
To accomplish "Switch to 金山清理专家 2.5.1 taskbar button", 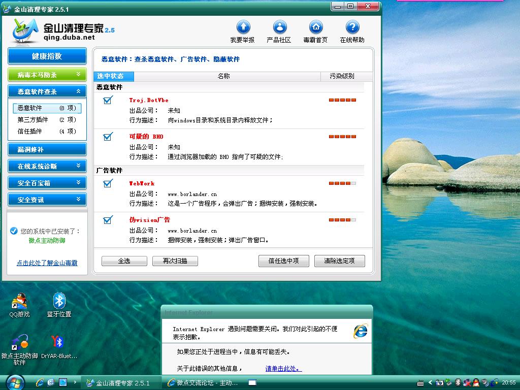I will (x=121, y=383).
